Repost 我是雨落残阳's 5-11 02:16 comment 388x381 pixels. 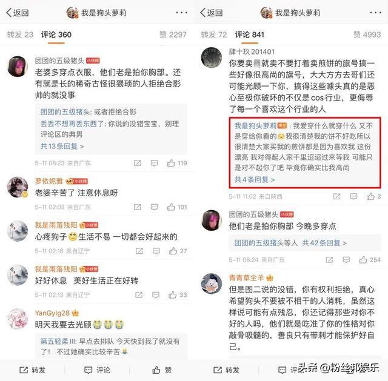139,251
